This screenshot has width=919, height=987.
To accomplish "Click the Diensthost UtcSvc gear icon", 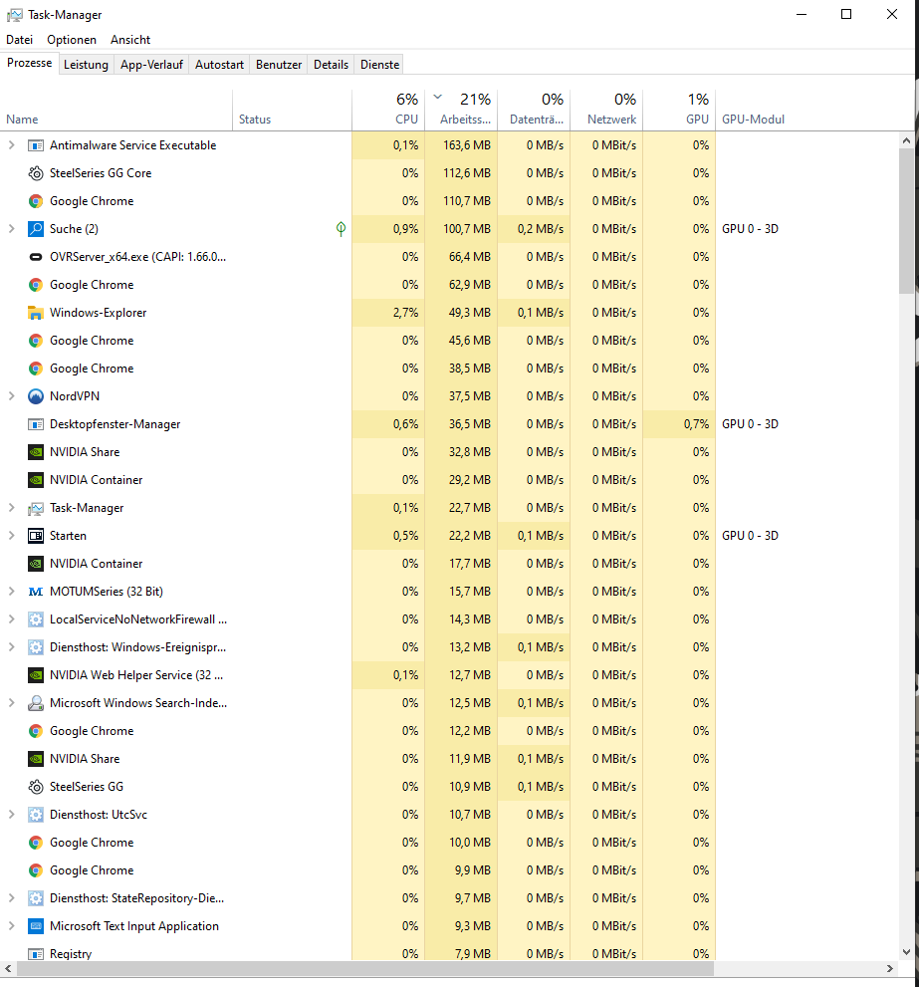I will [36, 815].
